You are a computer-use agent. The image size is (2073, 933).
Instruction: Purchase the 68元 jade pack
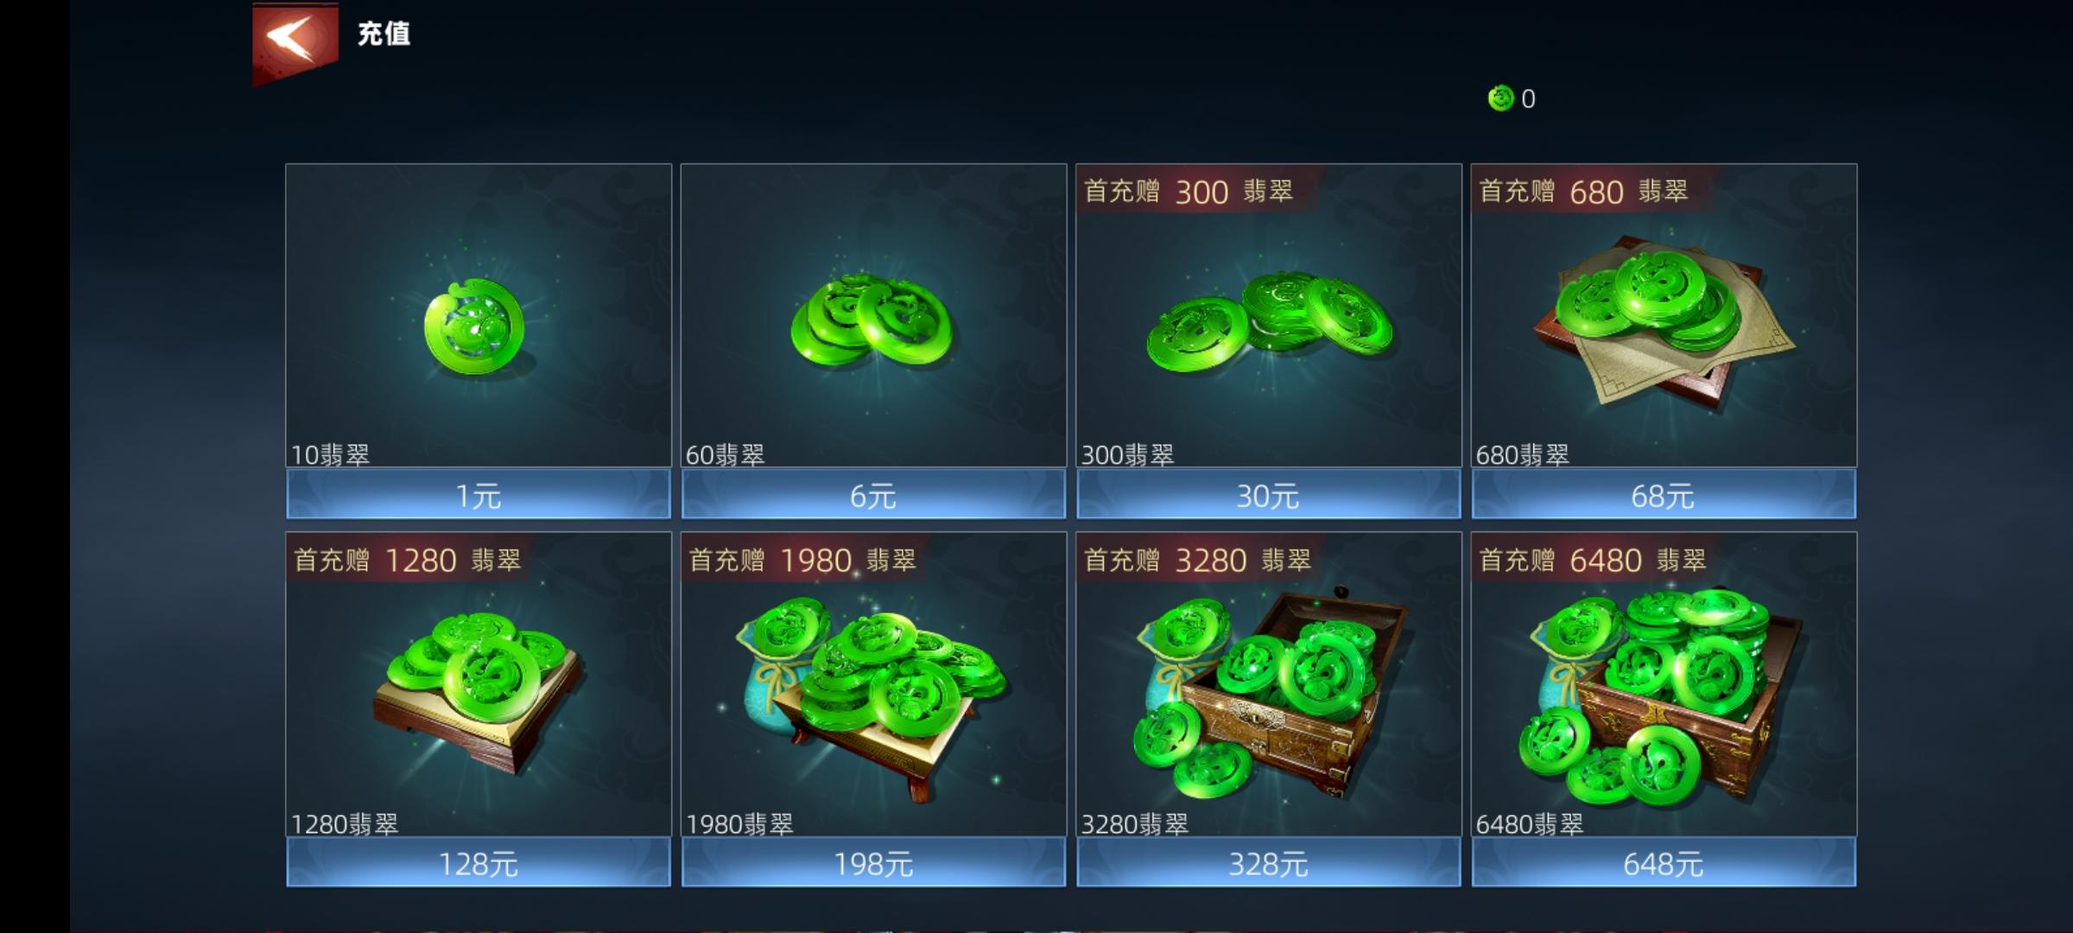pos(1664,495)
